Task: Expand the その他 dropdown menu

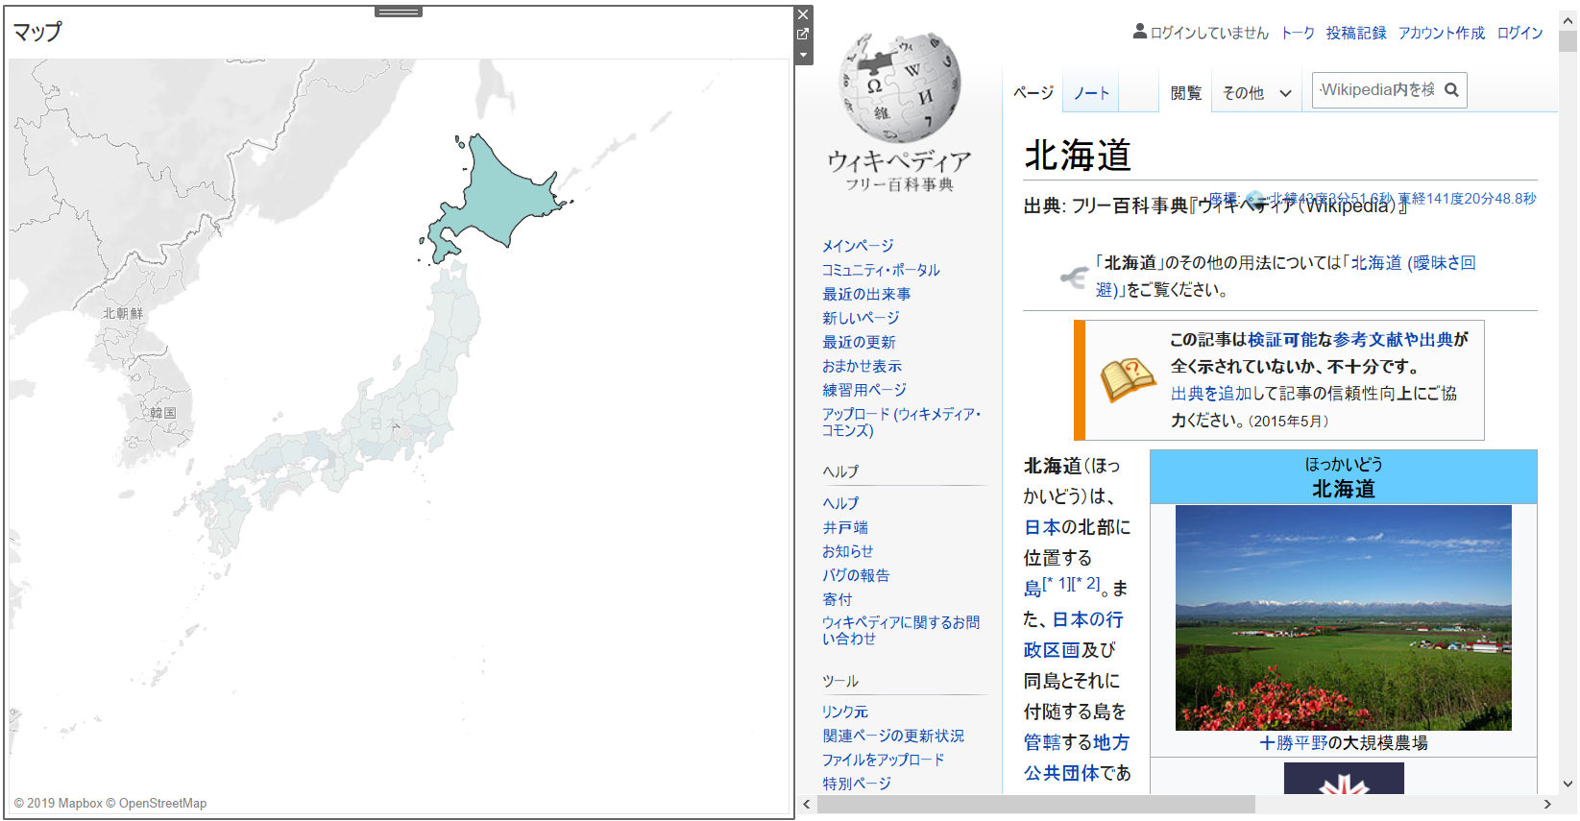Action: click(1256, 92)
